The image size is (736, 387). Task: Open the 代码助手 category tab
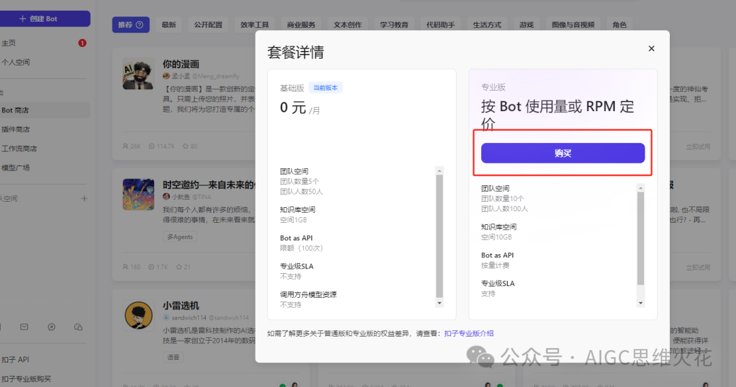(440, 25)
